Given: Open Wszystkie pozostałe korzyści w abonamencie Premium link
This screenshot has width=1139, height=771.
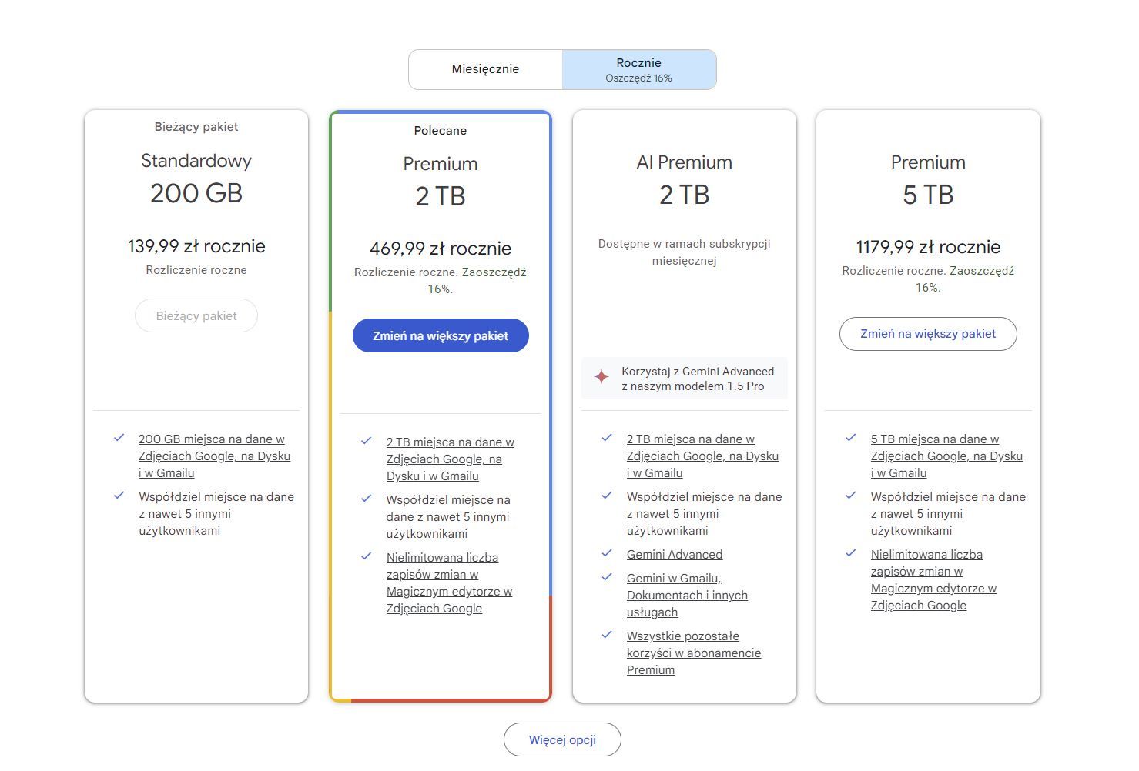Looking at the screenshot, I should (x=694, y=653).
